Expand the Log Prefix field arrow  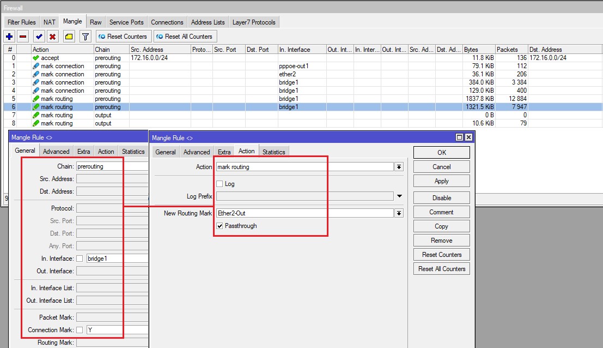(399, 196)
